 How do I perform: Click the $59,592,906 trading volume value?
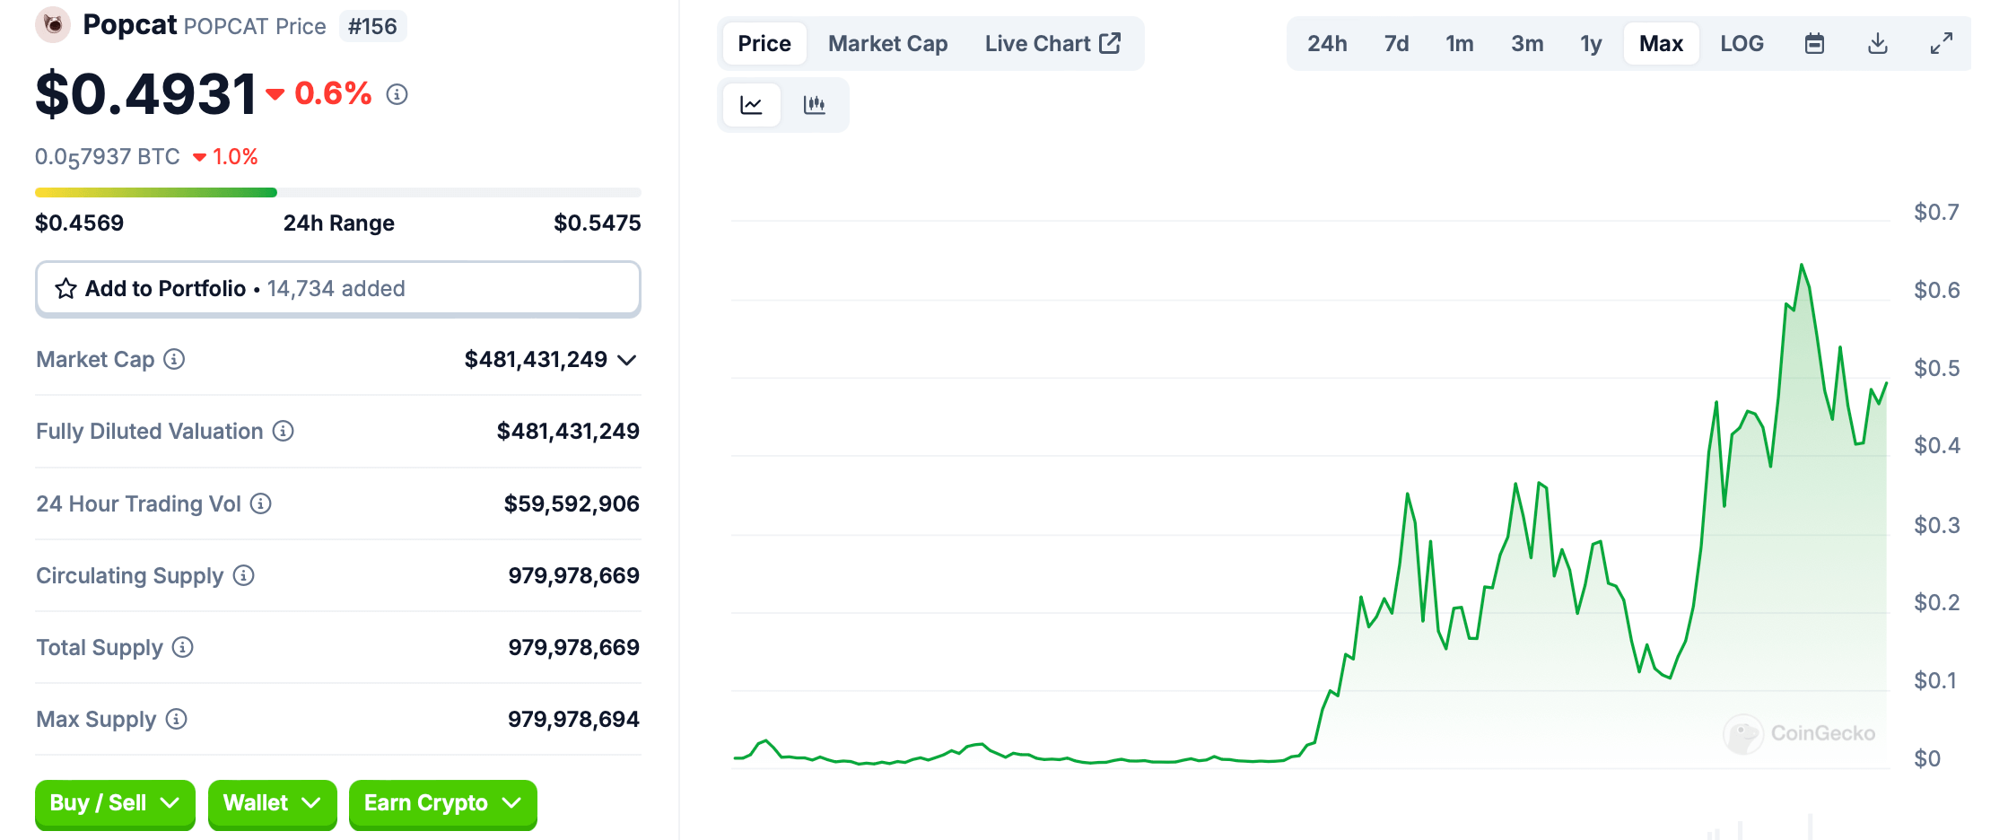point(572,503)
